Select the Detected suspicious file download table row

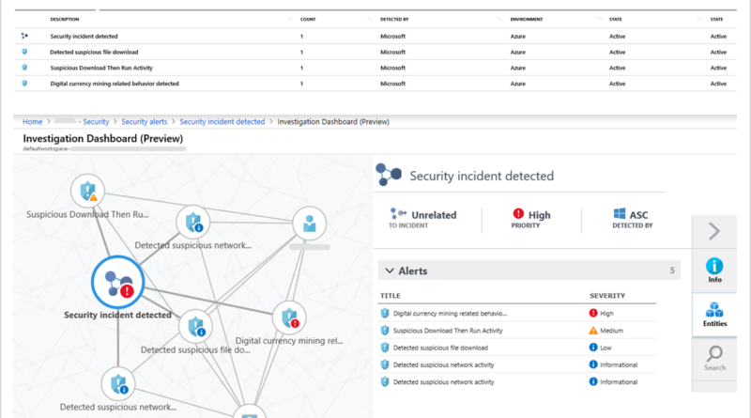(375, 52)
